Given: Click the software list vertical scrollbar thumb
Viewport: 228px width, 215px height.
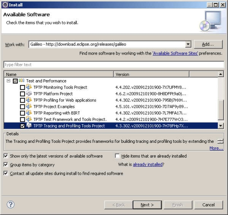Looking at the screenshot, I should point(220,110).
